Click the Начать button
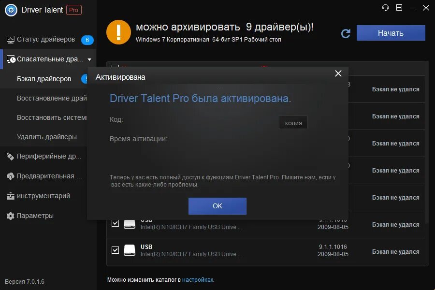Image resolution: width=435 pixels, height=290 pixels. (391, 33)
